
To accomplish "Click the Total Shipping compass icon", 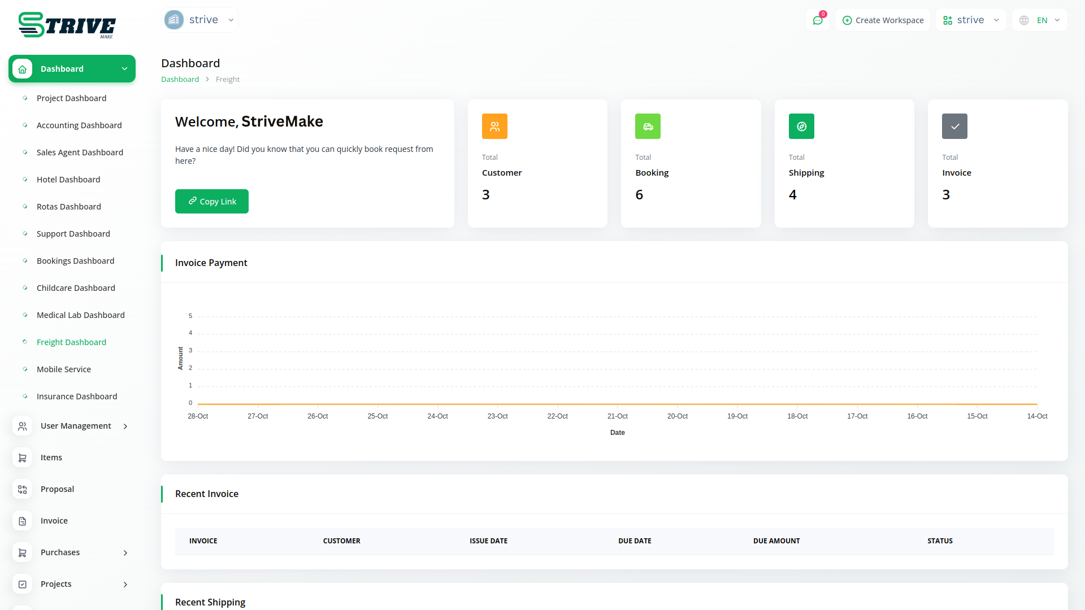I will 801,127.
